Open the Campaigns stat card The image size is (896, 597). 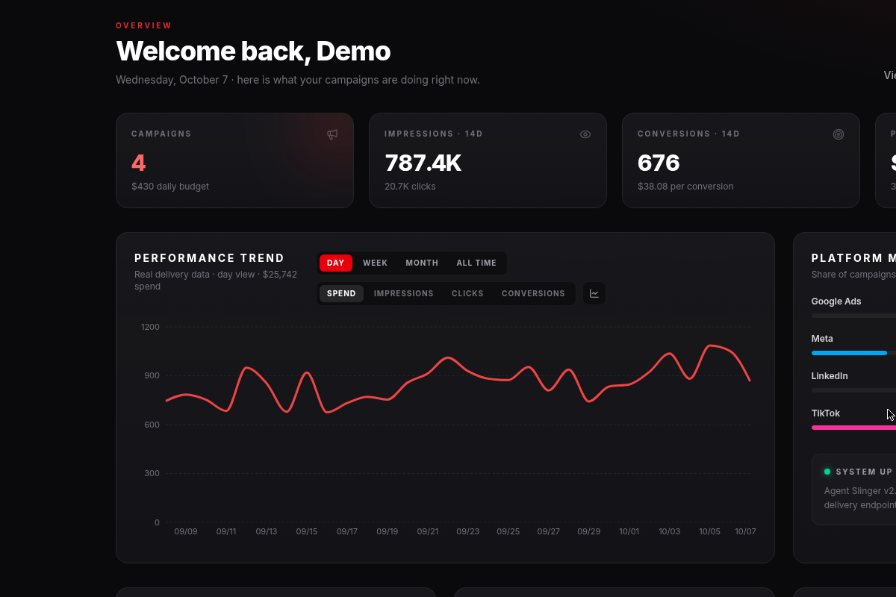234,160
